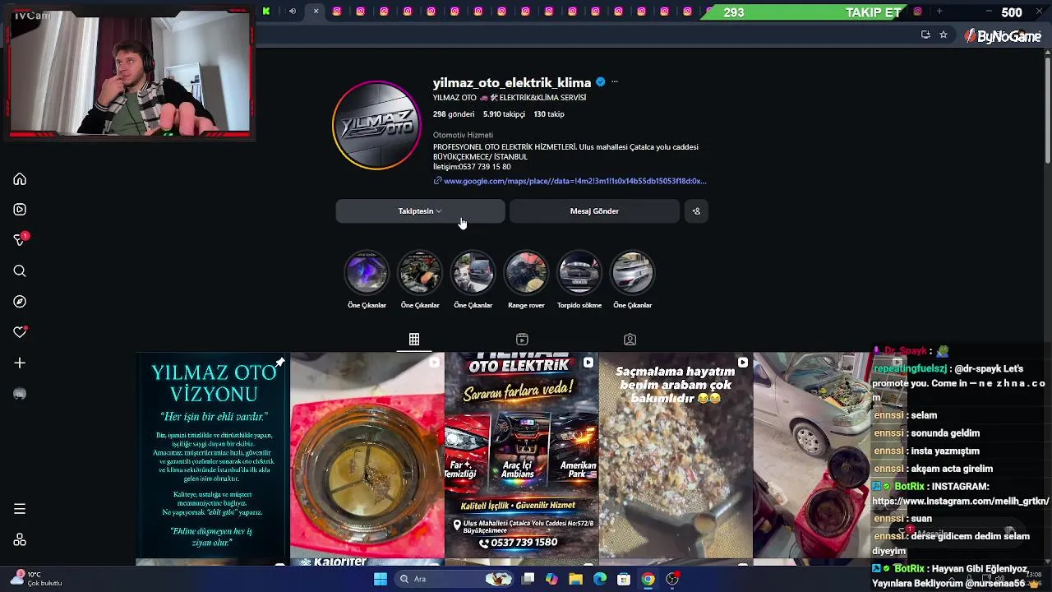Open the Search magnifier in the sidebar

[20, 271]
